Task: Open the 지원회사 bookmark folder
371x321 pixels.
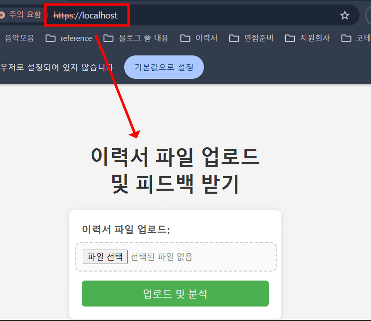Action: tap(307, 38)
